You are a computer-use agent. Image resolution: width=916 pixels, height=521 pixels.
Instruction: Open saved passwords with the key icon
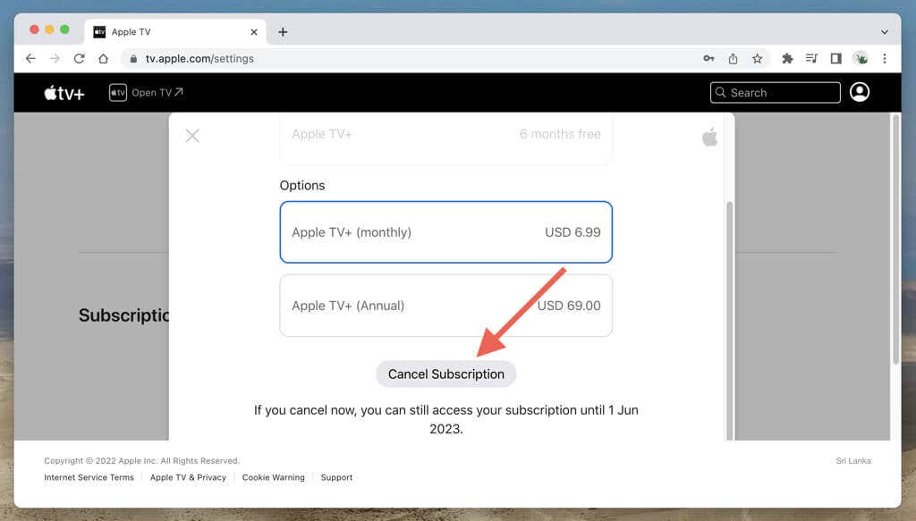pyautogui.click(x=708, y=58)
